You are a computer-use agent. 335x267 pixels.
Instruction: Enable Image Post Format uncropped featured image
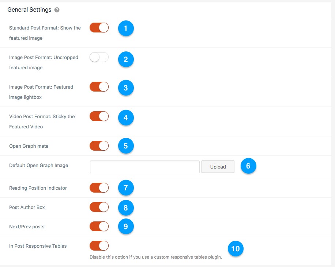(99, 57)
